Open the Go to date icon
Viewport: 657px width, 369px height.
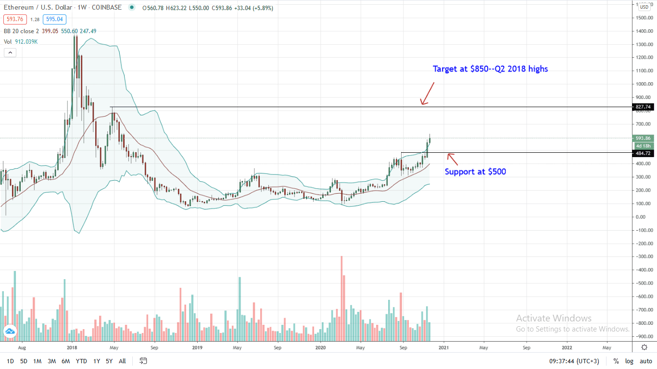pyautogui.click(x=143, y=361)
